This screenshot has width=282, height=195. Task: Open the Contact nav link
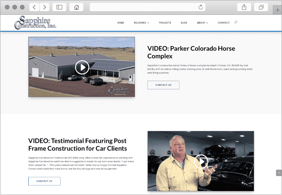click(x=224, y=23)
